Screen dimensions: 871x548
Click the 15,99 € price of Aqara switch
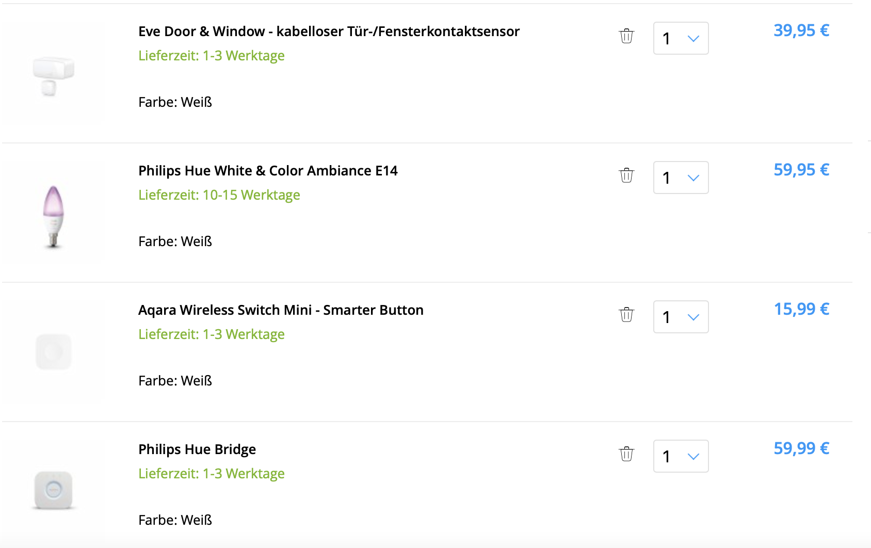tap(801, 309)
